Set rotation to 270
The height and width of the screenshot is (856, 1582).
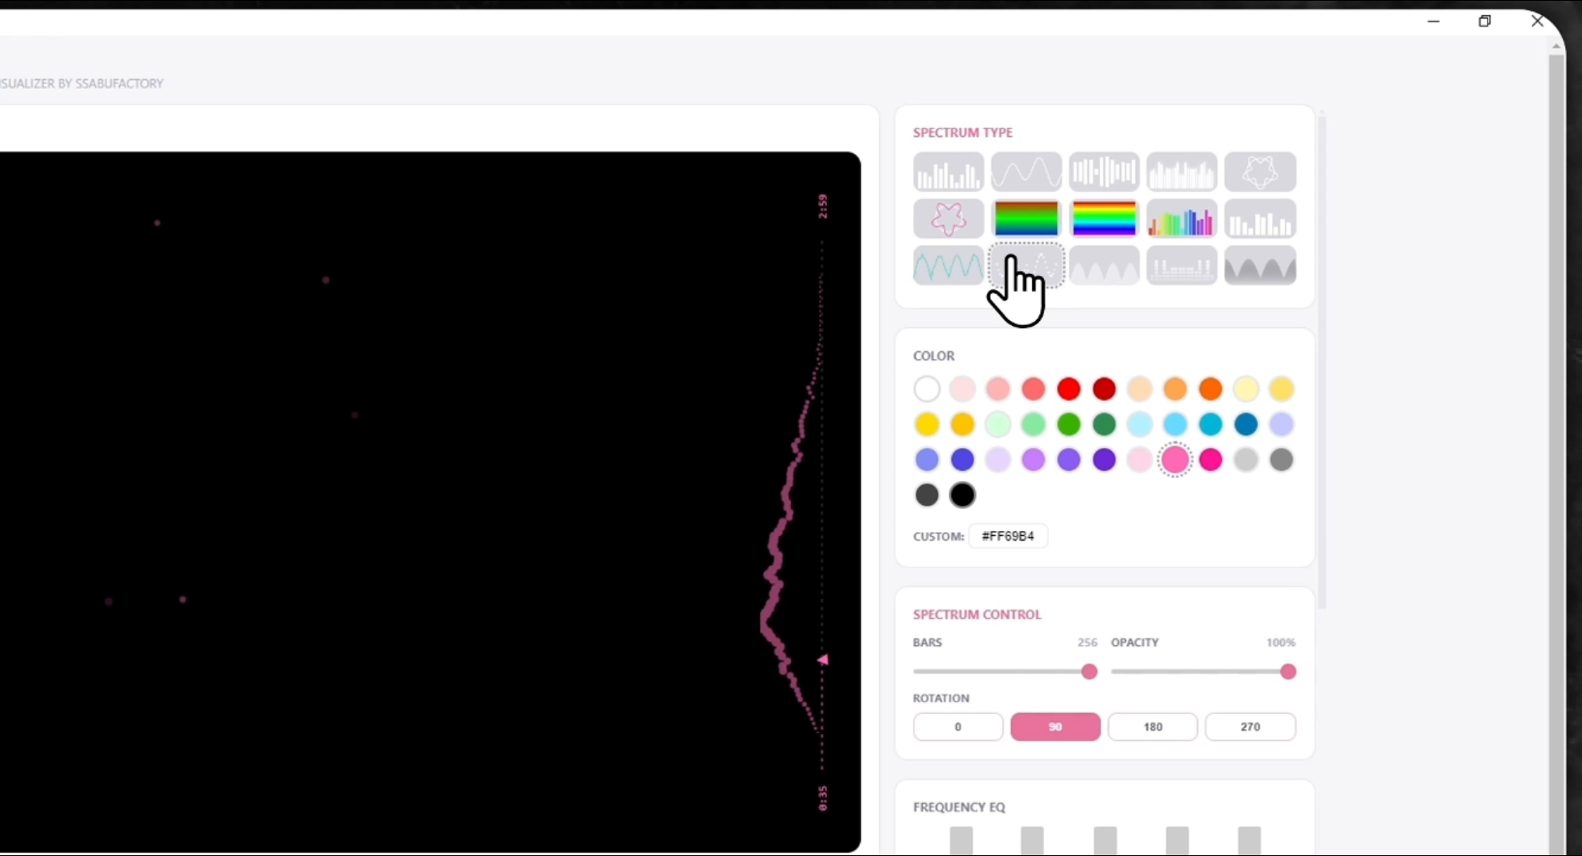tap(1250, 727)
